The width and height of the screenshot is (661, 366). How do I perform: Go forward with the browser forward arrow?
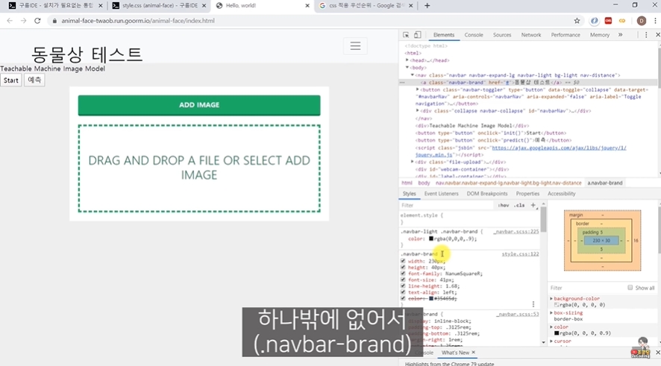[x=24, y=21]
